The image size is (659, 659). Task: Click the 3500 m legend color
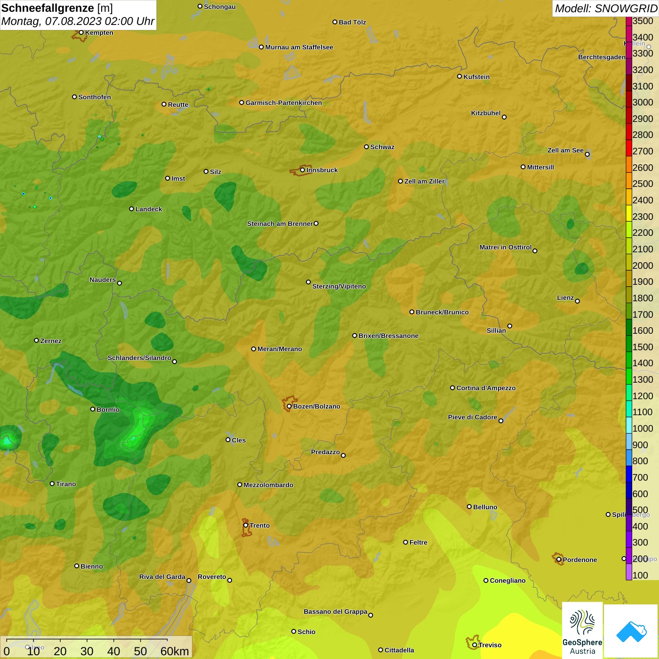click(x=629, y=21)
